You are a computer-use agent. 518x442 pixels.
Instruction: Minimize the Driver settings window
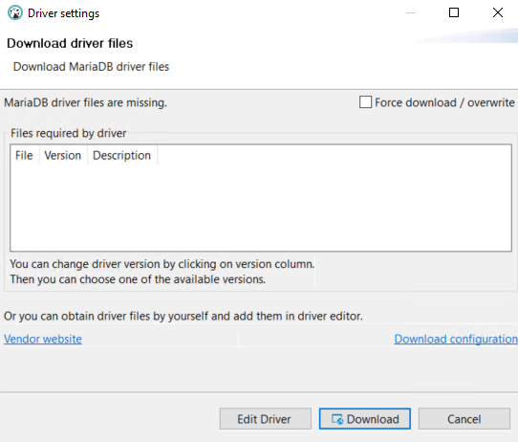click(x=411, y=12)
